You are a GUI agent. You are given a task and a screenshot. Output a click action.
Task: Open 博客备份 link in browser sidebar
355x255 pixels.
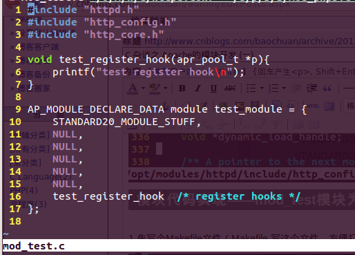pyautogui.click(x=35, y=75)
